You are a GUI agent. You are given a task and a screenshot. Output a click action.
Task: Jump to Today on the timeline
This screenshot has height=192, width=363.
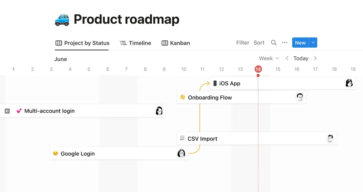301,58
